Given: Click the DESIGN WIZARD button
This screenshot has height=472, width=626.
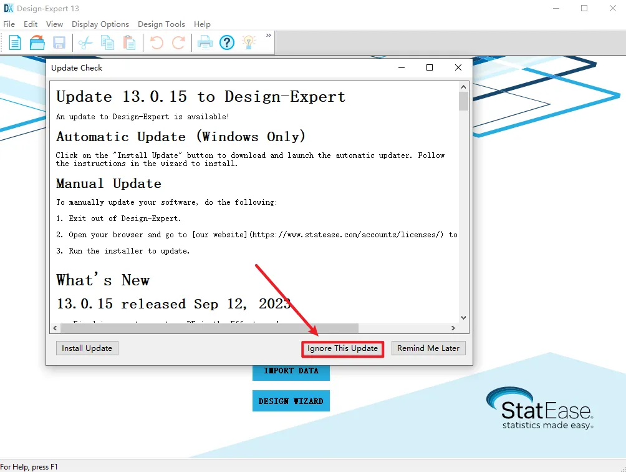Looking at the screenshot, I should click(x=291, y=401).
